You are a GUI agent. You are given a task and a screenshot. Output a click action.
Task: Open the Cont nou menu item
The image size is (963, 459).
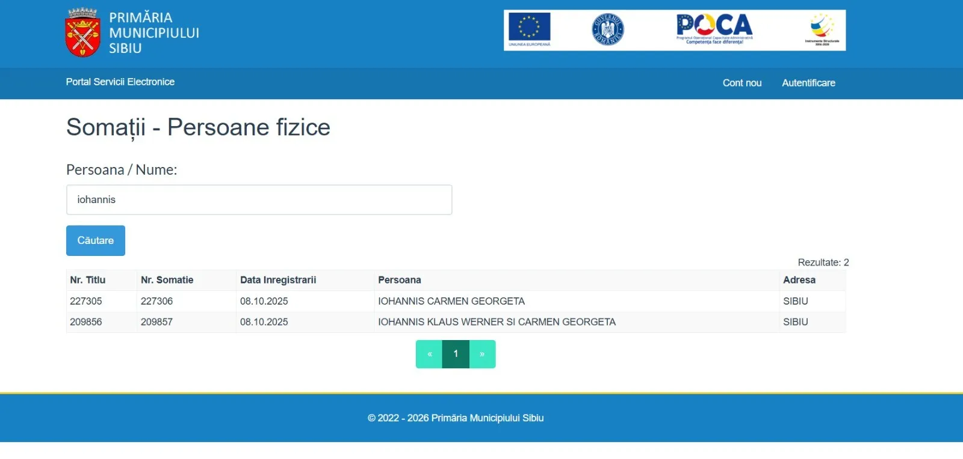(x=742, y=83)
